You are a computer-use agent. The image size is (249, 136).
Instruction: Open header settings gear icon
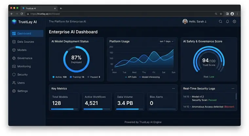234,21
